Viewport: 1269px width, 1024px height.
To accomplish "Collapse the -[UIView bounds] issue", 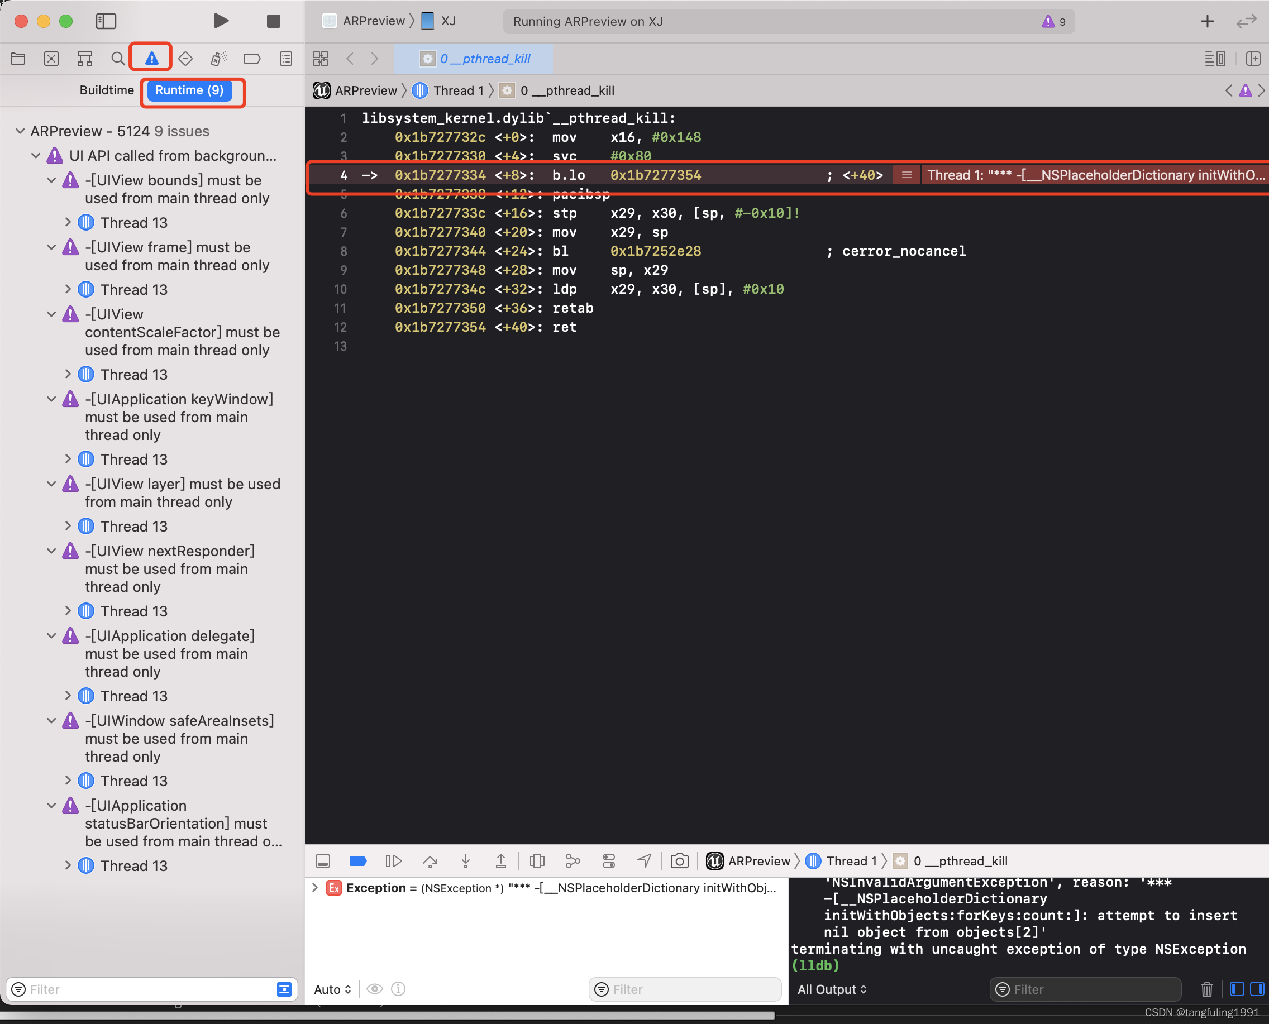I will coord(52,180).
